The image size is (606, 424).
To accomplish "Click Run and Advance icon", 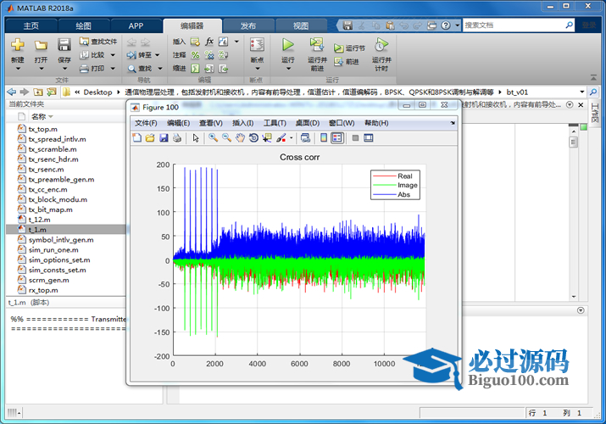I will coord(317,44).
